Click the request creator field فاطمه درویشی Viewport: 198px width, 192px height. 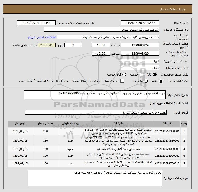[x=108, y=37]
